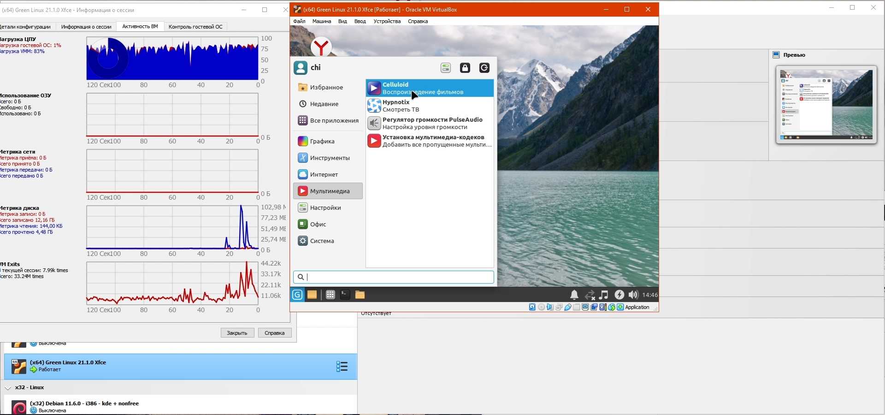Screen dimensions: 885x415
Task: Launch terminal from the guest panel
Action: (345, 295)
